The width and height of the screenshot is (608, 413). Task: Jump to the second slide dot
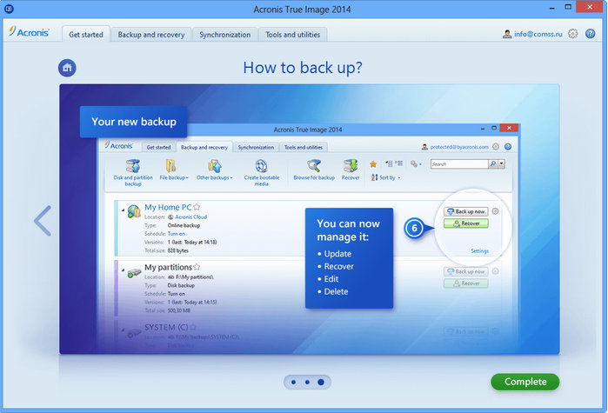307,382
